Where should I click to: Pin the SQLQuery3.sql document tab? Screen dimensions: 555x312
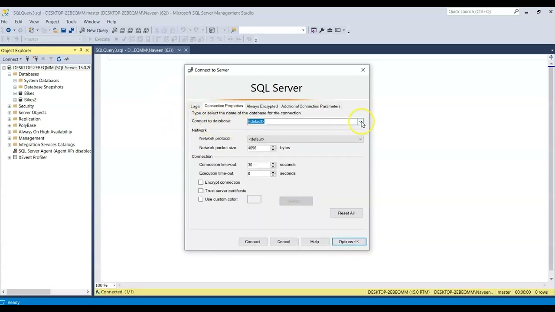click(179, 50)
